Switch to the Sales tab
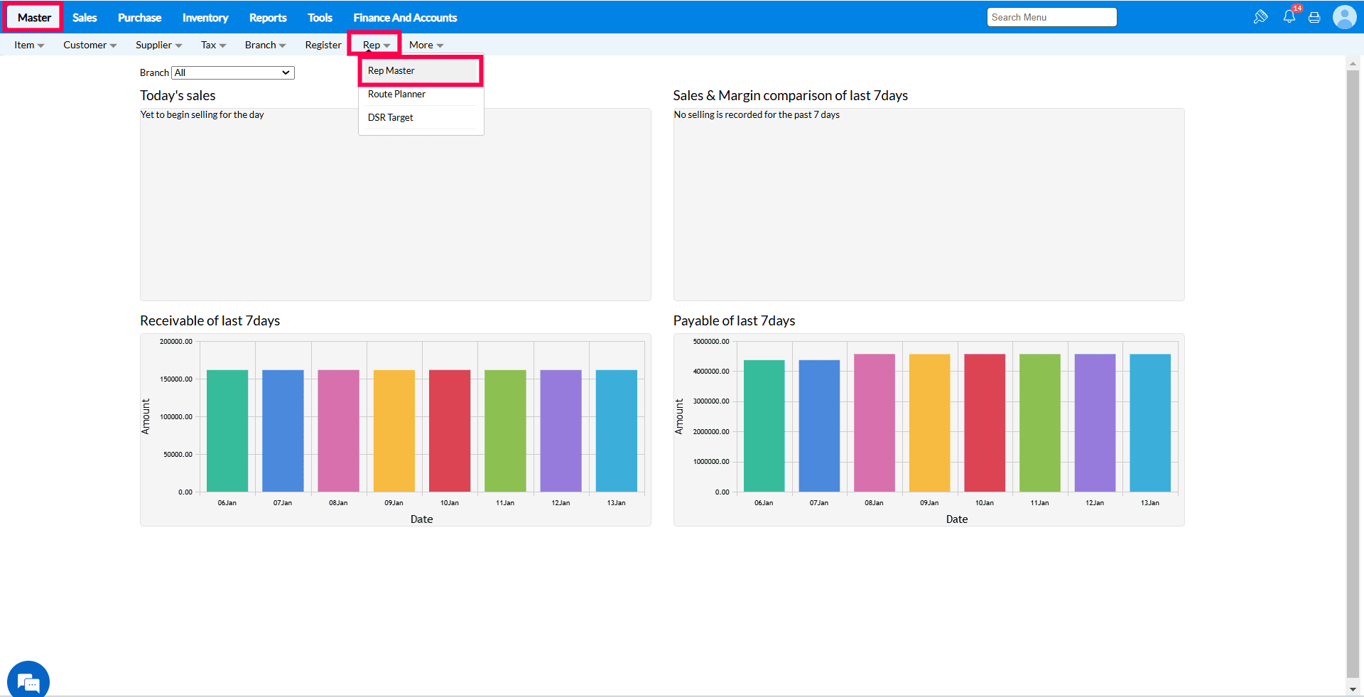Screen dimensions: 1364x697 coord(85,17)
